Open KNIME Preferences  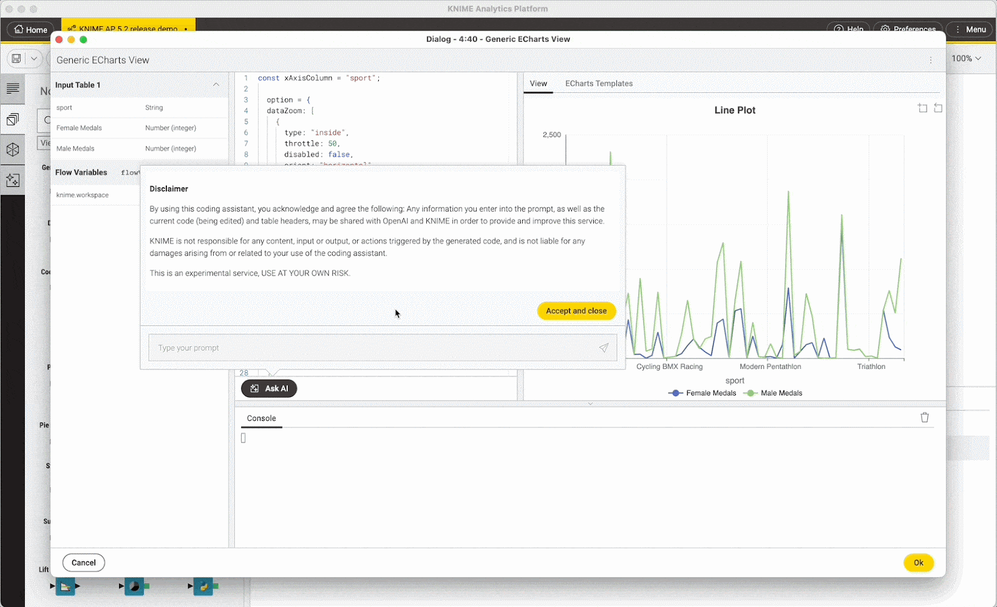pyautogui.click(x=908, y=29)
